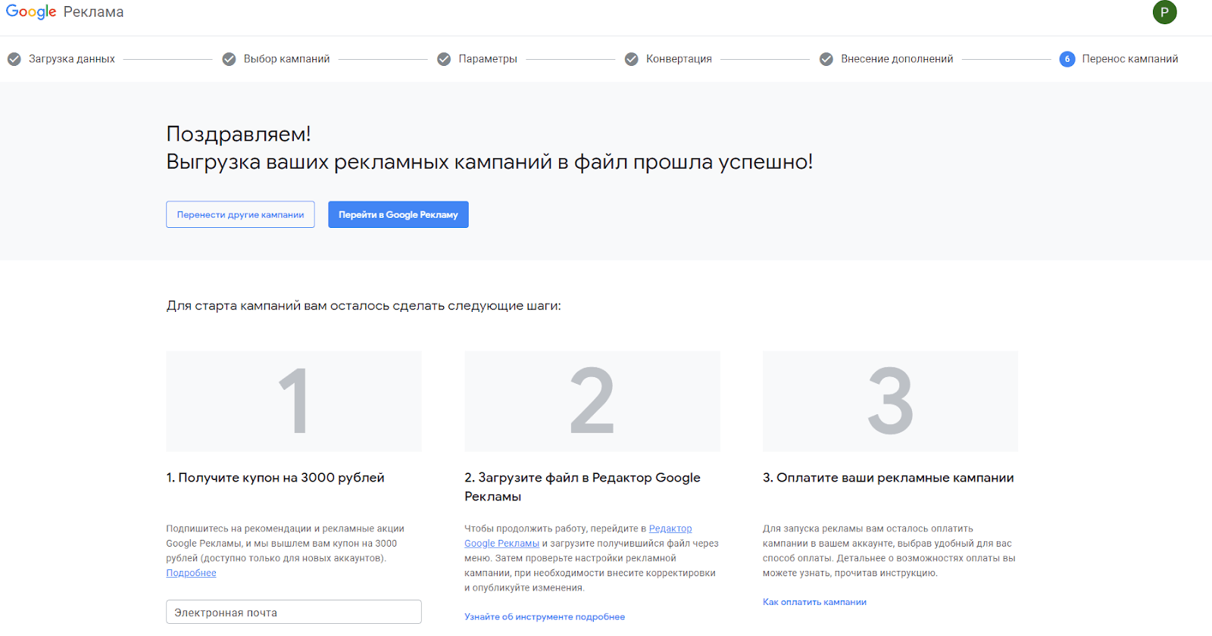Go to the Загрузка данных step
1212x636 pixels.
(x=72, y=59)
